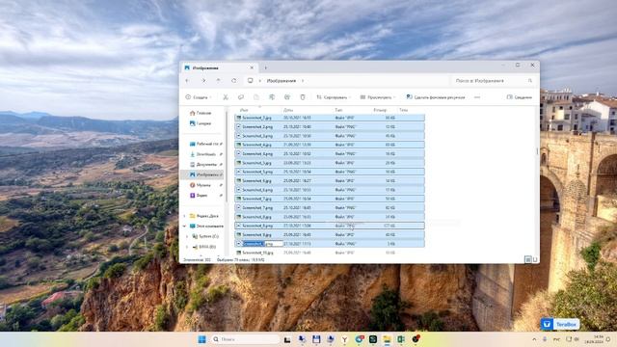
Task: Open Yandex browser from taskbar
Action: click(x=345, y=339)
